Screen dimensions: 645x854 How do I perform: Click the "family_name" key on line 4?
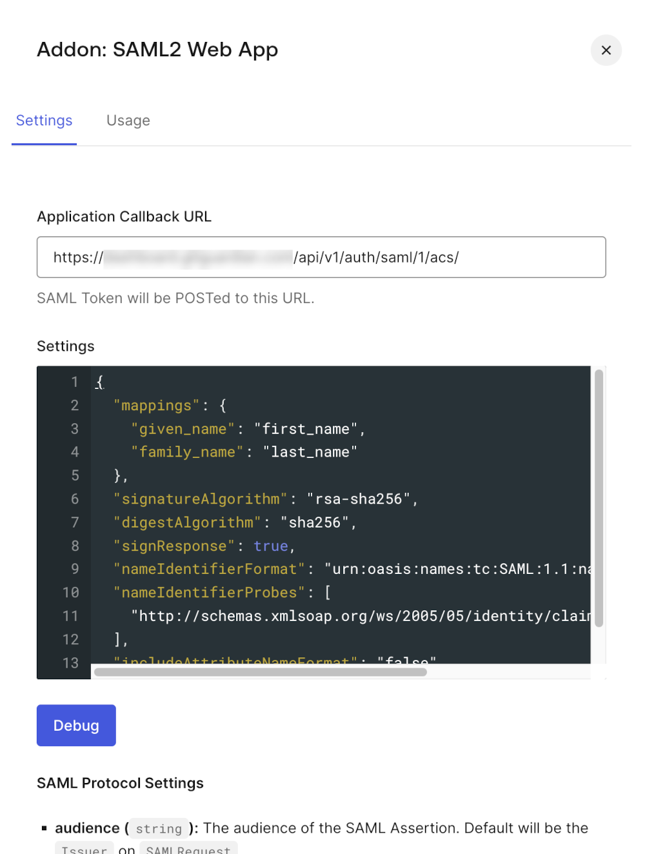[x=188, y=452]
